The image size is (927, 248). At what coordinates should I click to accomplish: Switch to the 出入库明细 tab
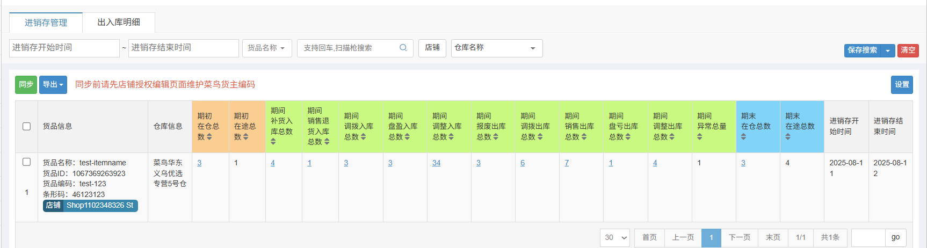point(119,23)
